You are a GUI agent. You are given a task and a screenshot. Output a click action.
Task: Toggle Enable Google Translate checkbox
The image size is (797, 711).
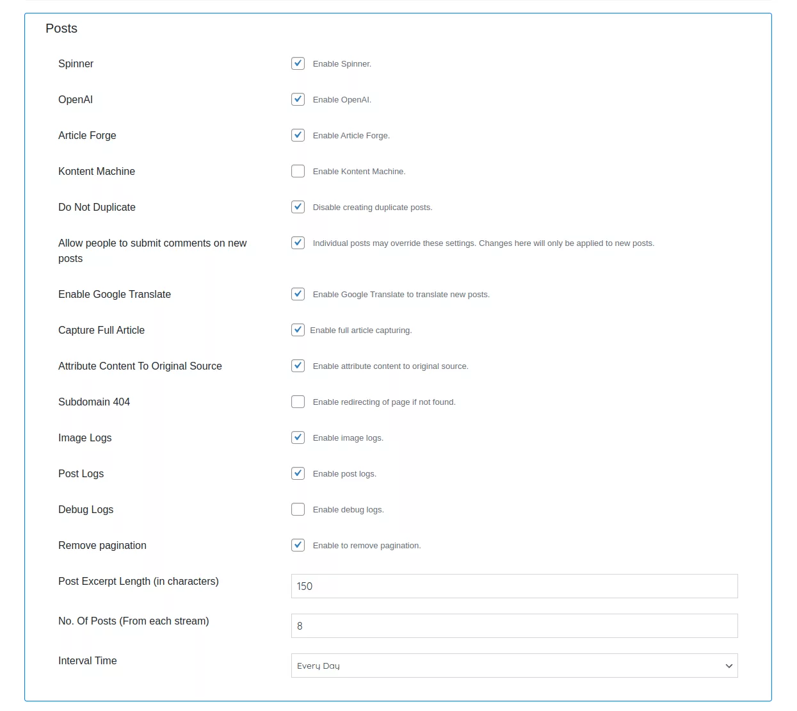[298, 294]
